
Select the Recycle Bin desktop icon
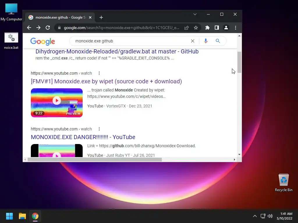pos(283,183)
